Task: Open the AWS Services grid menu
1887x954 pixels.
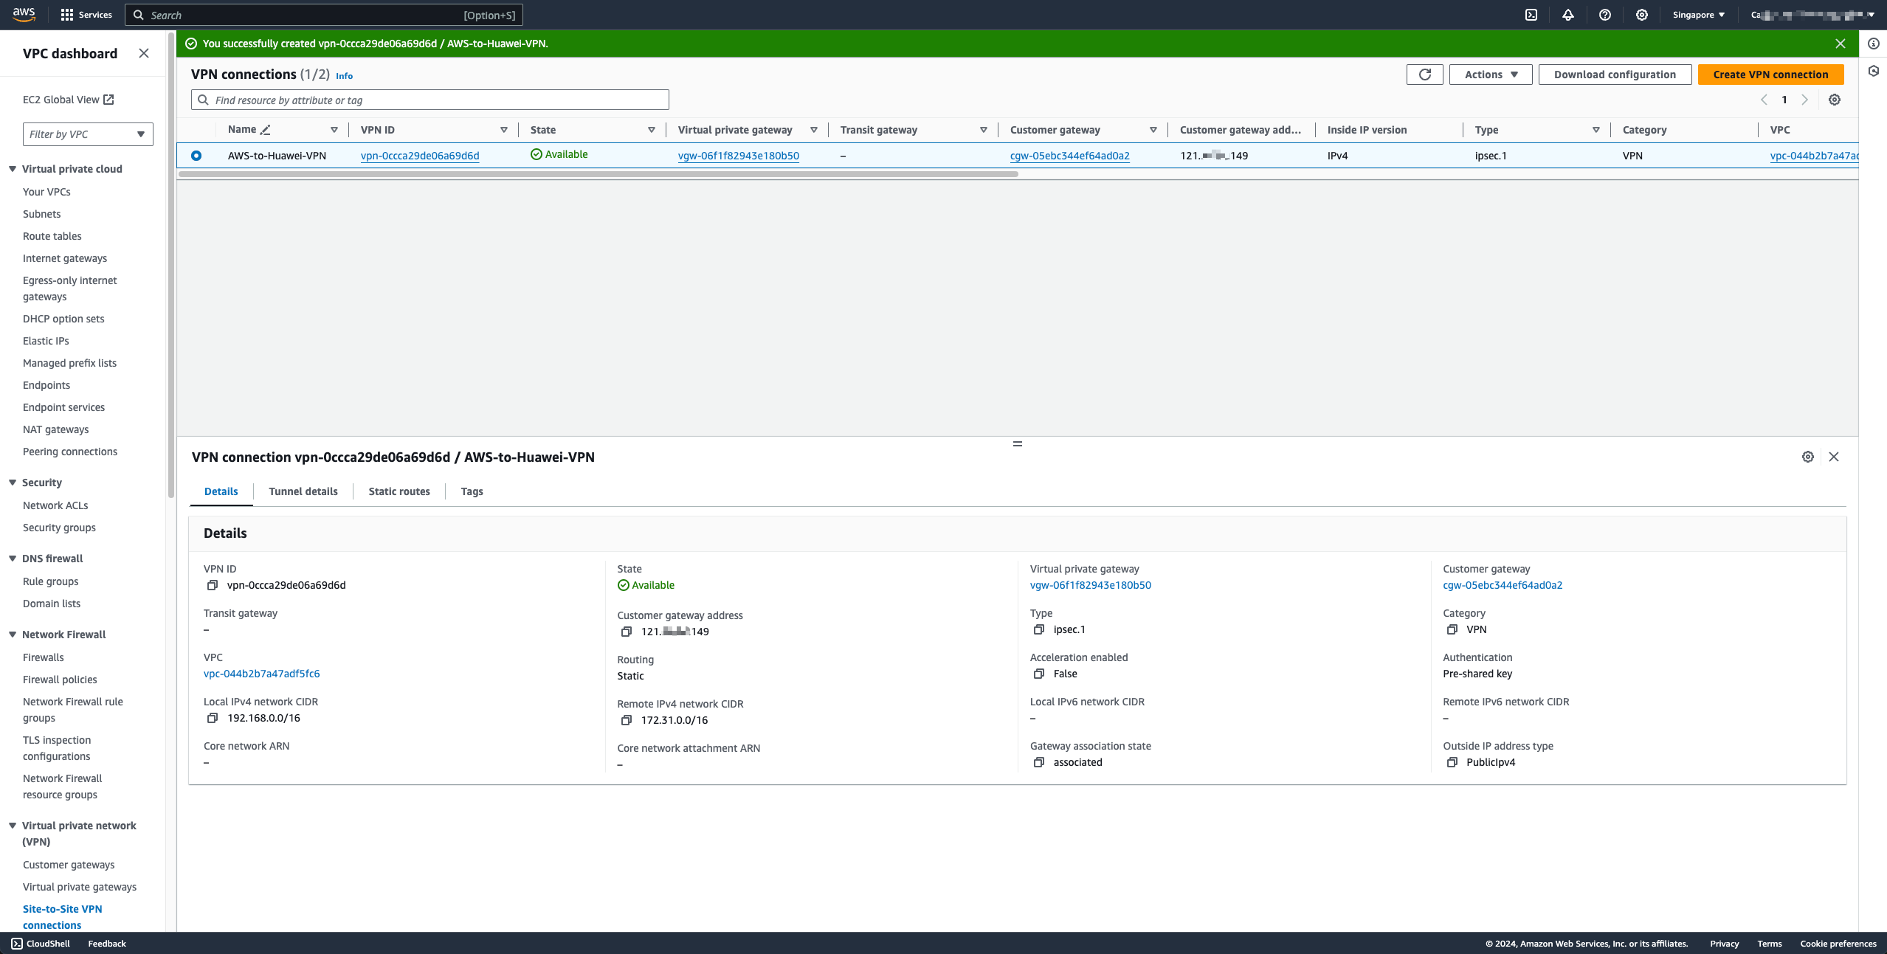Action: click(67, 15)
